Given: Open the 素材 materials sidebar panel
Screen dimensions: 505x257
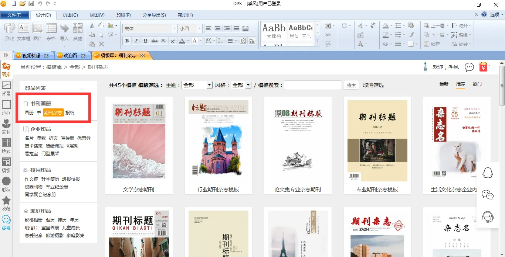Looking at the screenshot, I should pyautogui.click(x=6, y=127).
